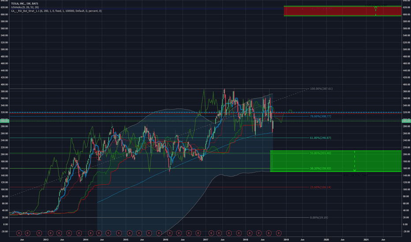
Task: Click the 200.00 value on the right price axis
Action: pos(407,154)
